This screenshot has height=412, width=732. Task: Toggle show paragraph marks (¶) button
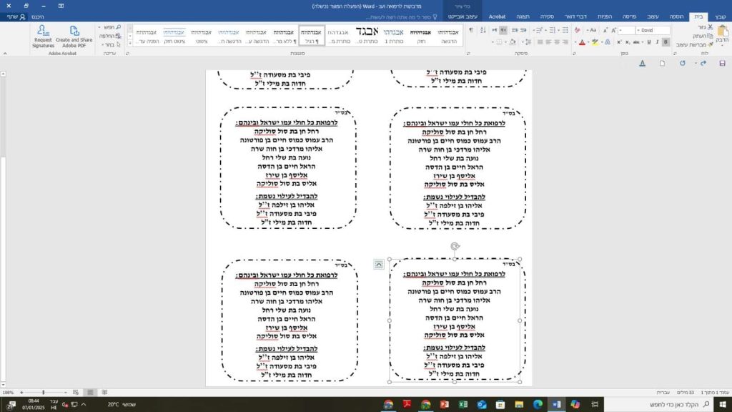(470, 30)
